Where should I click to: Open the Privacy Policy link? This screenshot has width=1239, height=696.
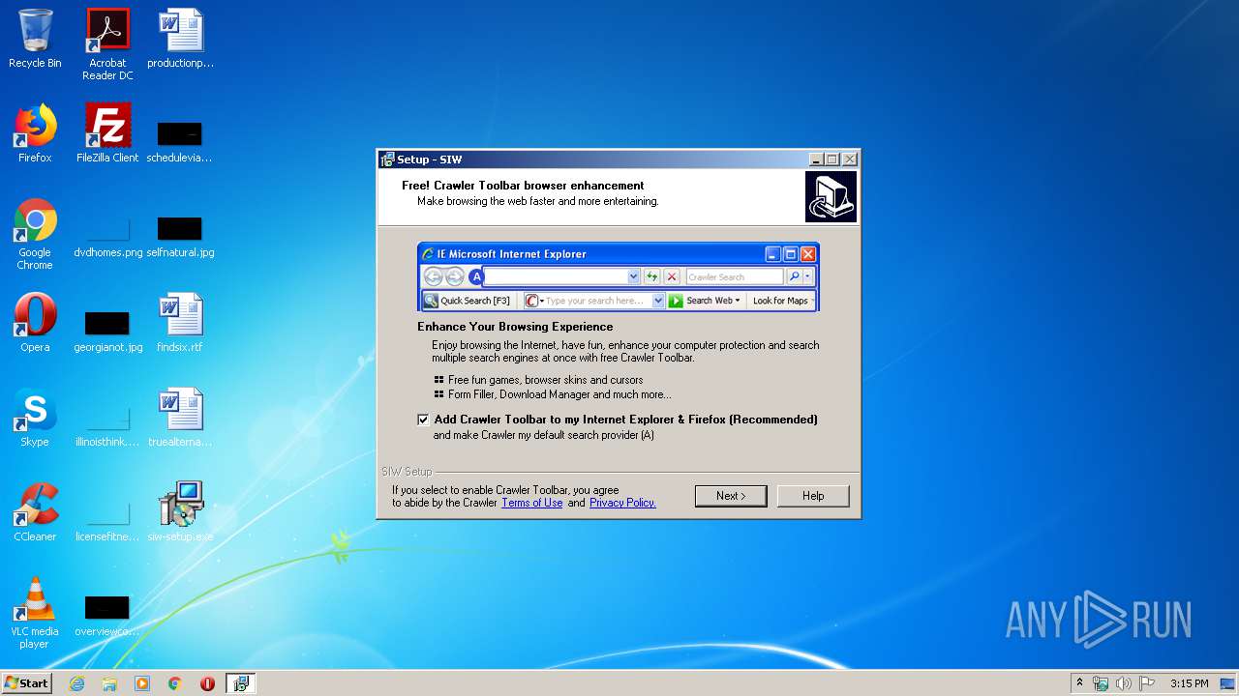622,503
